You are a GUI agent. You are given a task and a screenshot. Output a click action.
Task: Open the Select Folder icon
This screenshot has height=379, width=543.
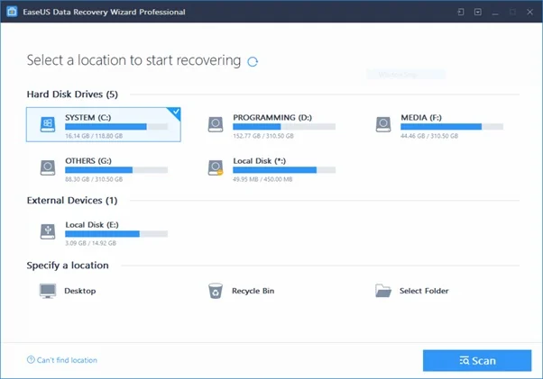[383, 291]
